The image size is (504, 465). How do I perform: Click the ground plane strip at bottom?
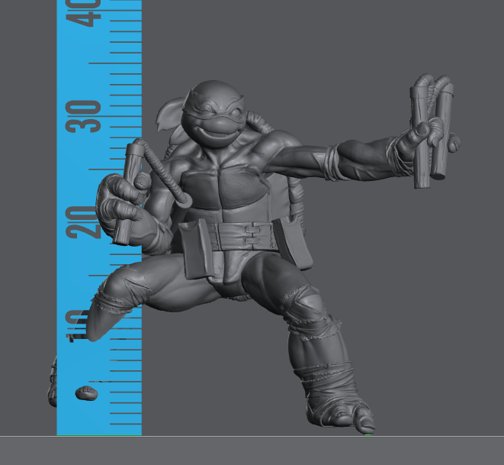pyautogui.click(x=252, y=450)
